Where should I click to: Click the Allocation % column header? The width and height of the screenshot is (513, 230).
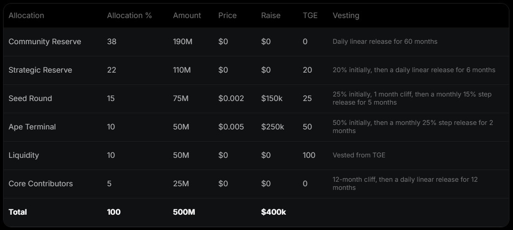tap(129, 15)
